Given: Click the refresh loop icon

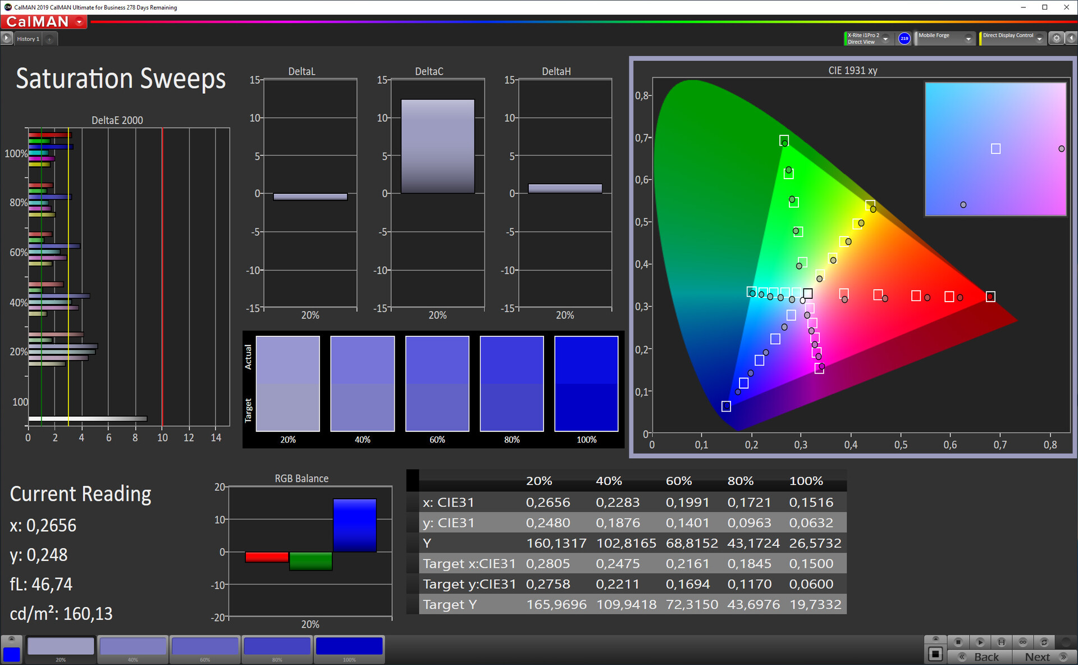Looking at the screenshot, I should (1044, 642).
